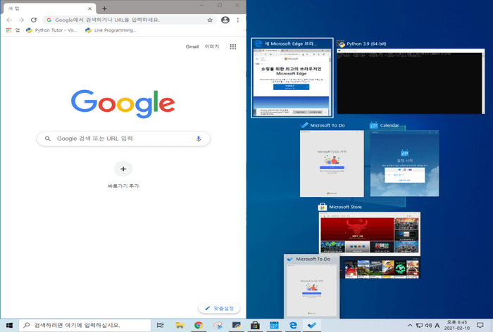Screen dimensions: 493x332
Task: Open network status in the tray
Action: pyautogui.click(x=419, y=326)
